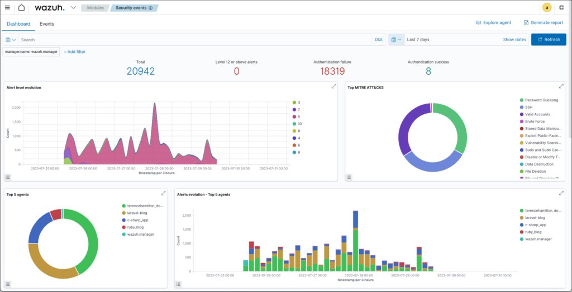572x292 pixels.
Task: Click Add filter
Action: pos(74,52)
